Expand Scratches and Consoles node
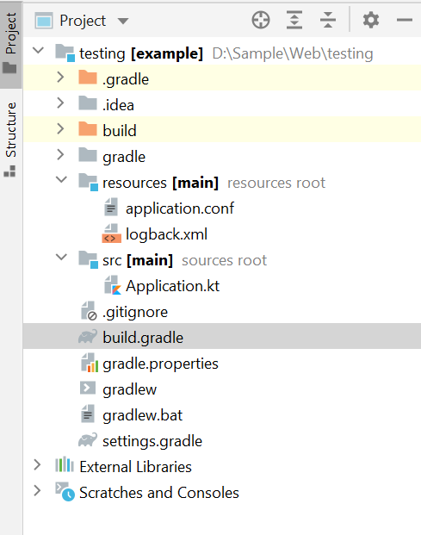 coord(37,490)
